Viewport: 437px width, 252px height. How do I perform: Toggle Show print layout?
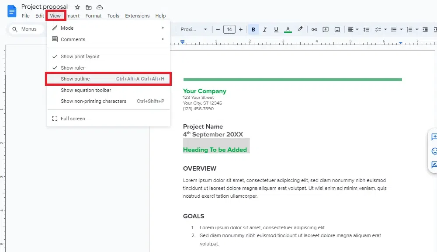pyautogui.click(x=108, y=56)
